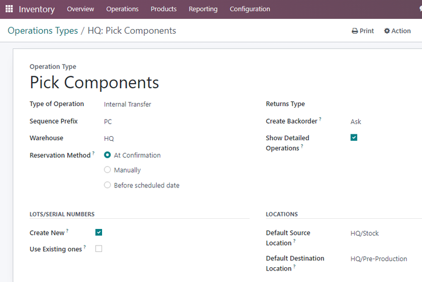Open the Operations menu
Viewport: 422px width, 282px height.
coord(122,9)
